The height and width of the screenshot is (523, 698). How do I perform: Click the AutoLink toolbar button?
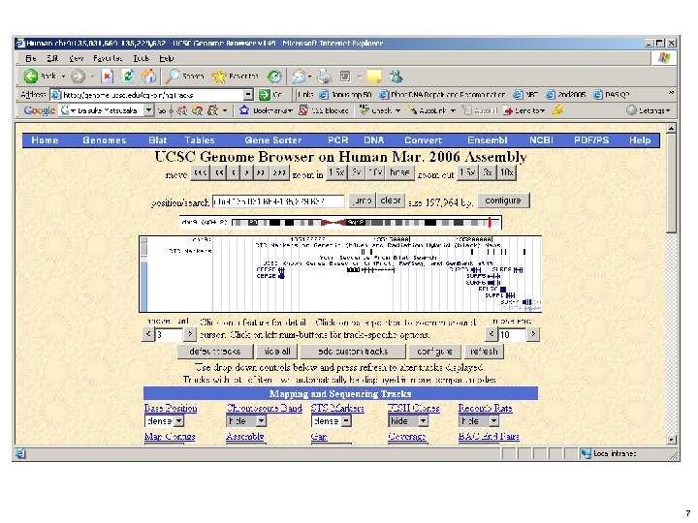431,110
